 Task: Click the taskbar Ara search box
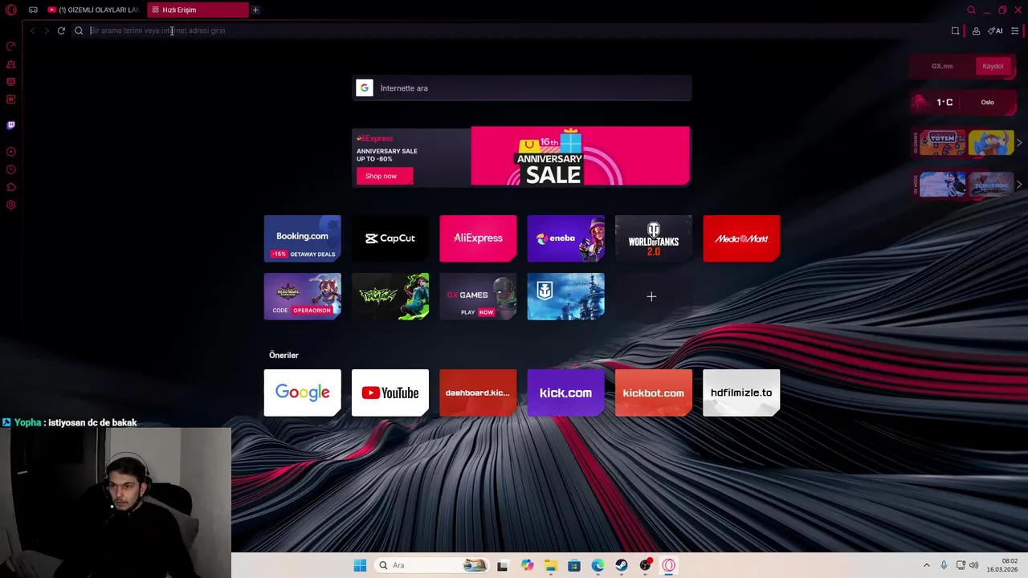[x=432, y=565]
